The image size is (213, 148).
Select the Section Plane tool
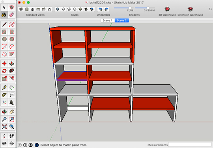point(12,143)
